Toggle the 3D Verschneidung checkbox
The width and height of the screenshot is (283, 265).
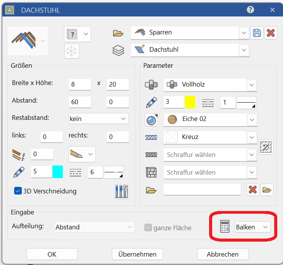[x=18, y=191]
